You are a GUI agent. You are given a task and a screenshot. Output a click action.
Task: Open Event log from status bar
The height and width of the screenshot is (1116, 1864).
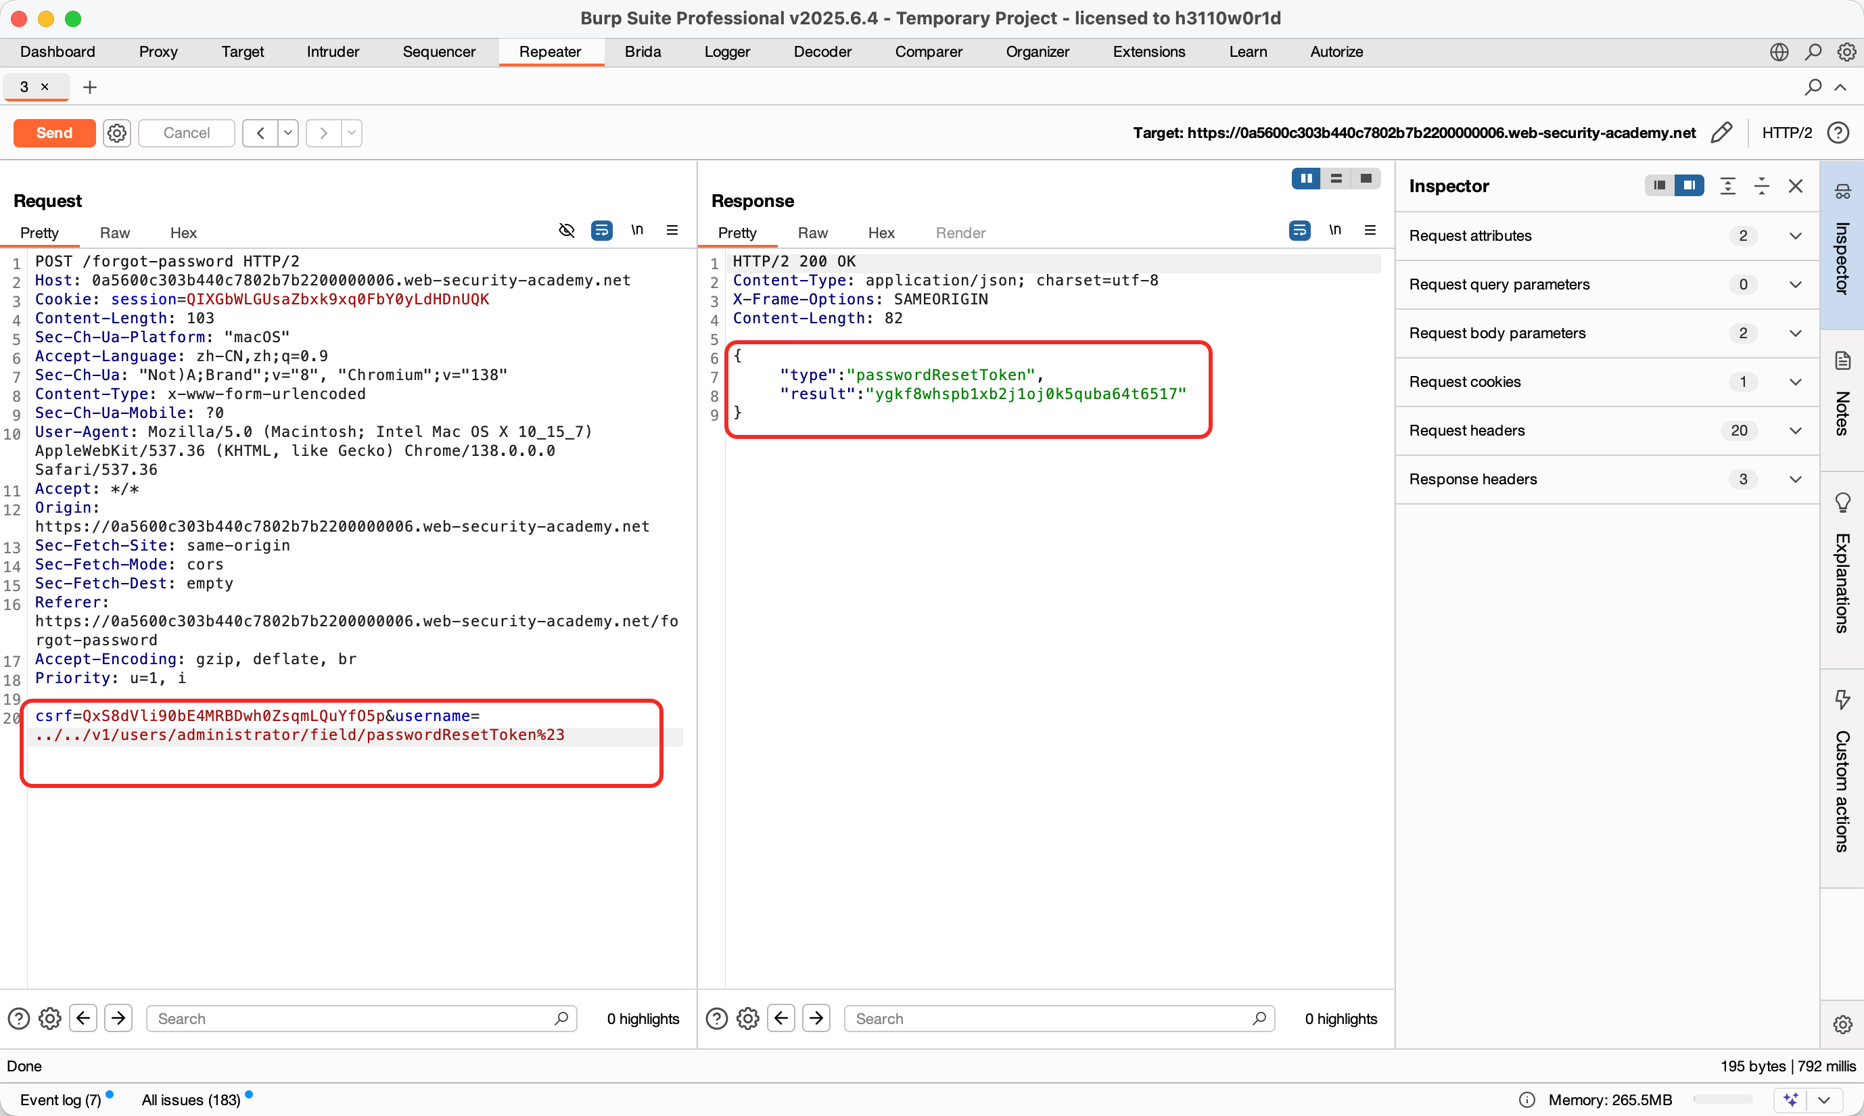click(x=60, y=1100)
